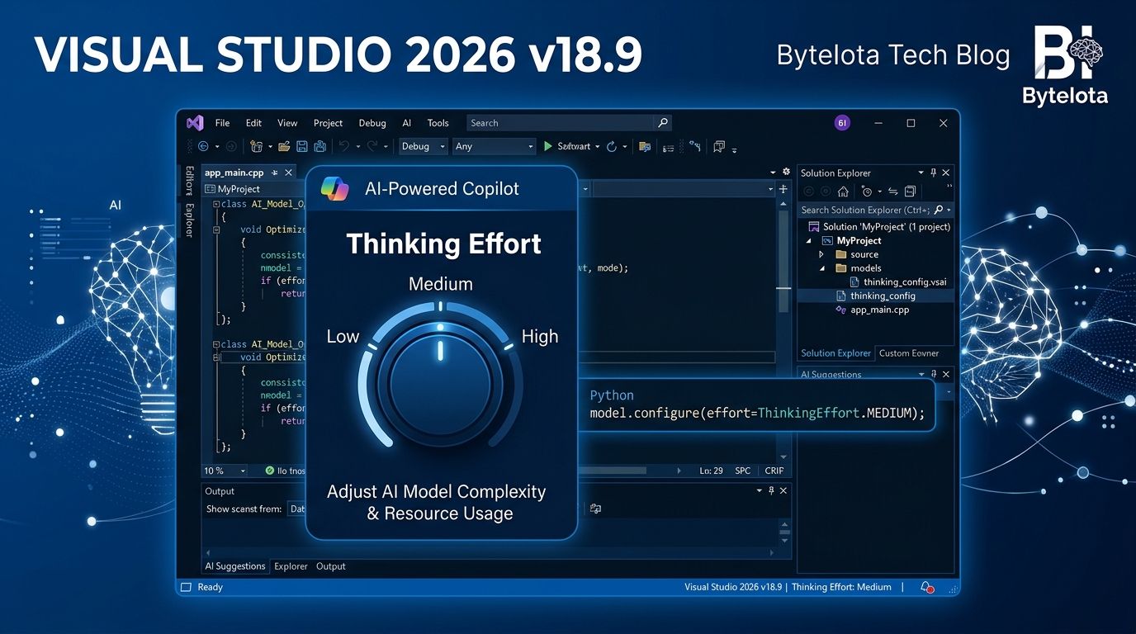Switch to the bottom Output tab
Viewport: 1136px width, 634px height.
point(331,566)
